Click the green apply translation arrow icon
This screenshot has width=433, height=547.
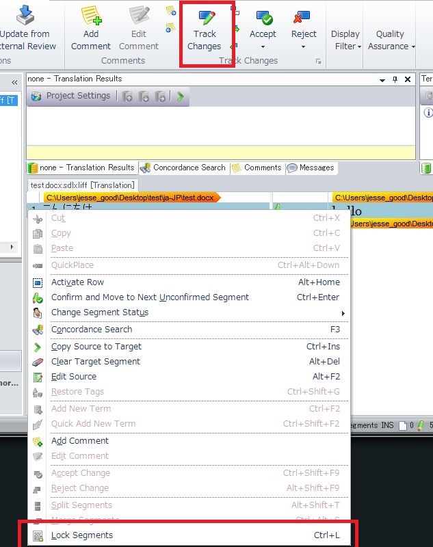pos(181,96)
